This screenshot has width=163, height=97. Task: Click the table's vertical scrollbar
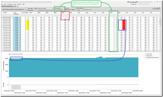click(x=160, y=34)
